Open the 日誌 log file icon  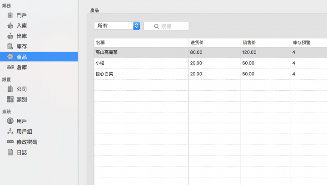coord(10,152)
